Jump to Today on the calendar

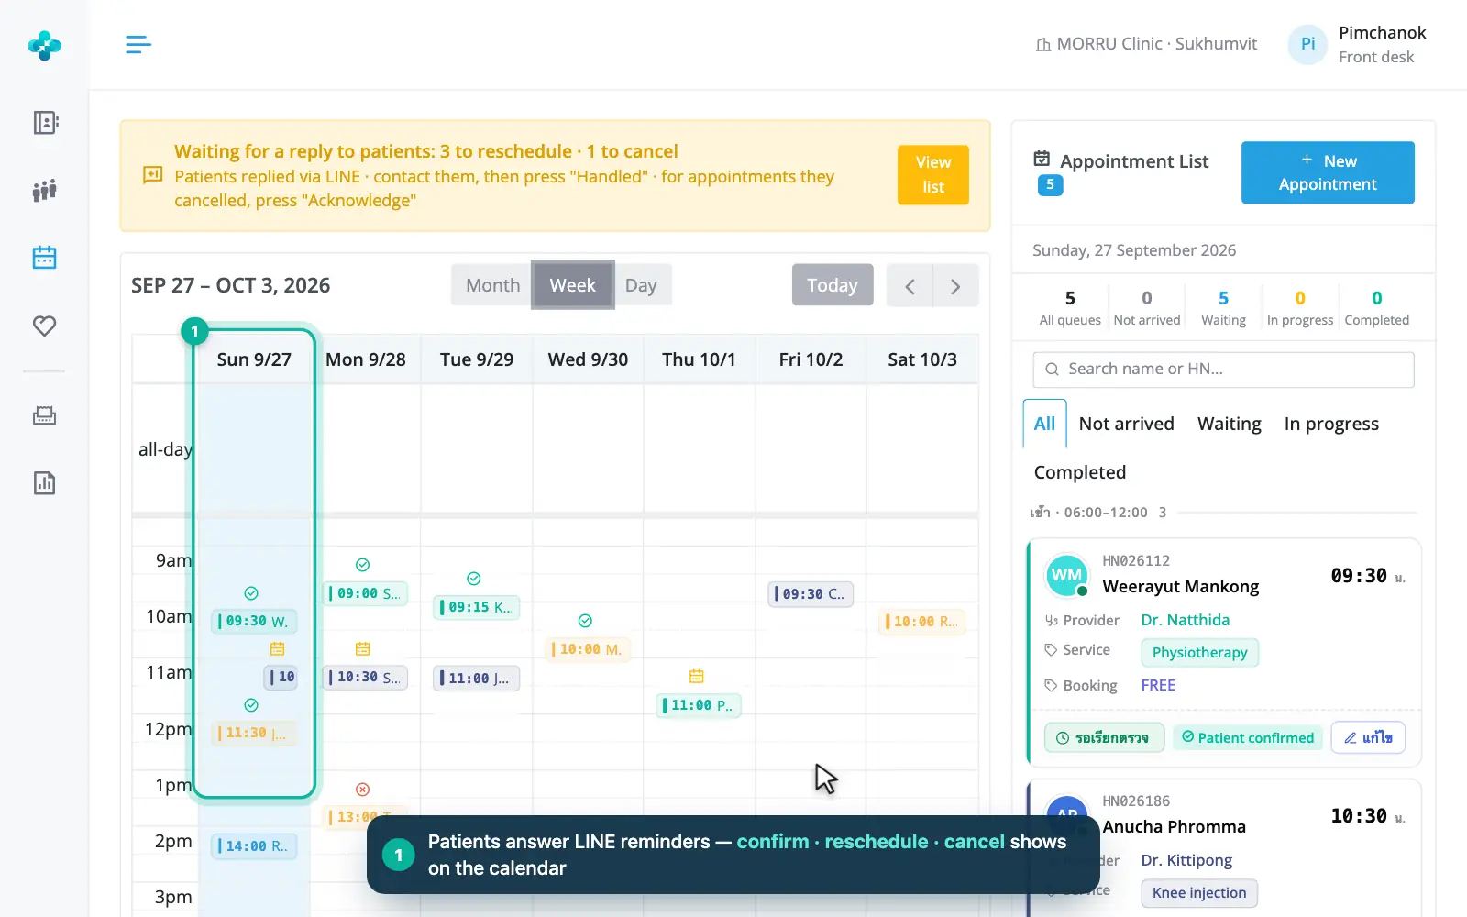click(x=833, y=285)
